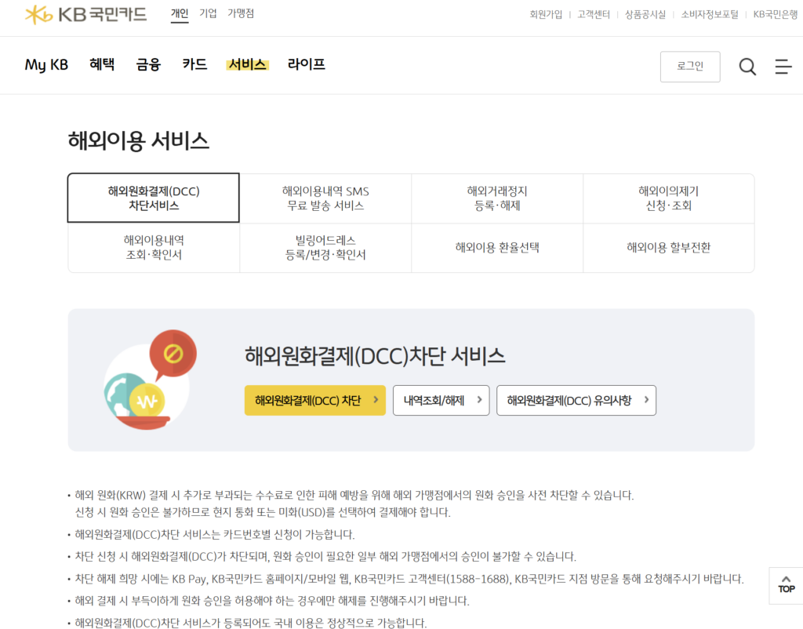Select 해외거래정지 등록·해제 tab
The height and width of the screenshot is (629, 803).
pyautogui.click(x=497, y=198)
